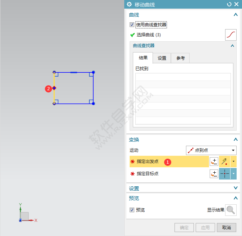Select the 指定出发点 row
The width and height of the screenshot is (242, 236).
pyautogui.click(x=169, y=162)
